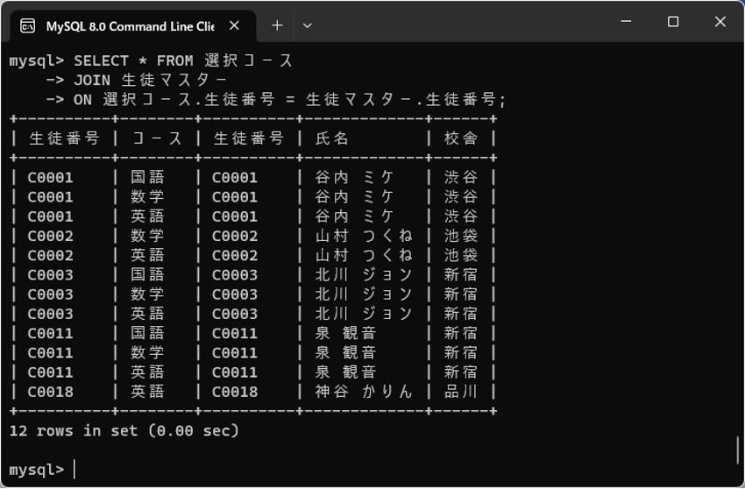Click "英語" in the C0011 row

[148, 372]
